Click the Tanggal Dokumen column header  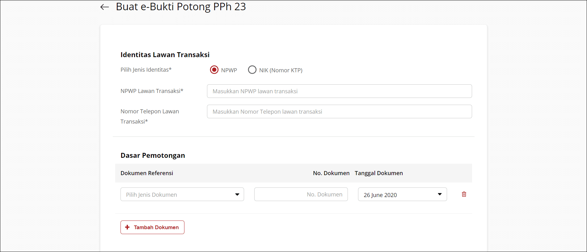[x=379, y=173]
